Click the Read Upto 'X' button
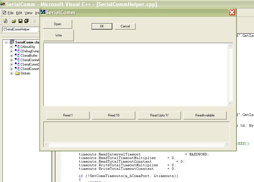The width and height of the screenshot is (254, 182). point(159,115)
